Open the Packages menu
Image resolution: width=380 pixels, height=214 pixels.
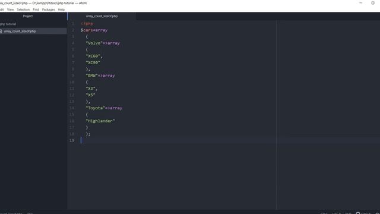point(48,10)
